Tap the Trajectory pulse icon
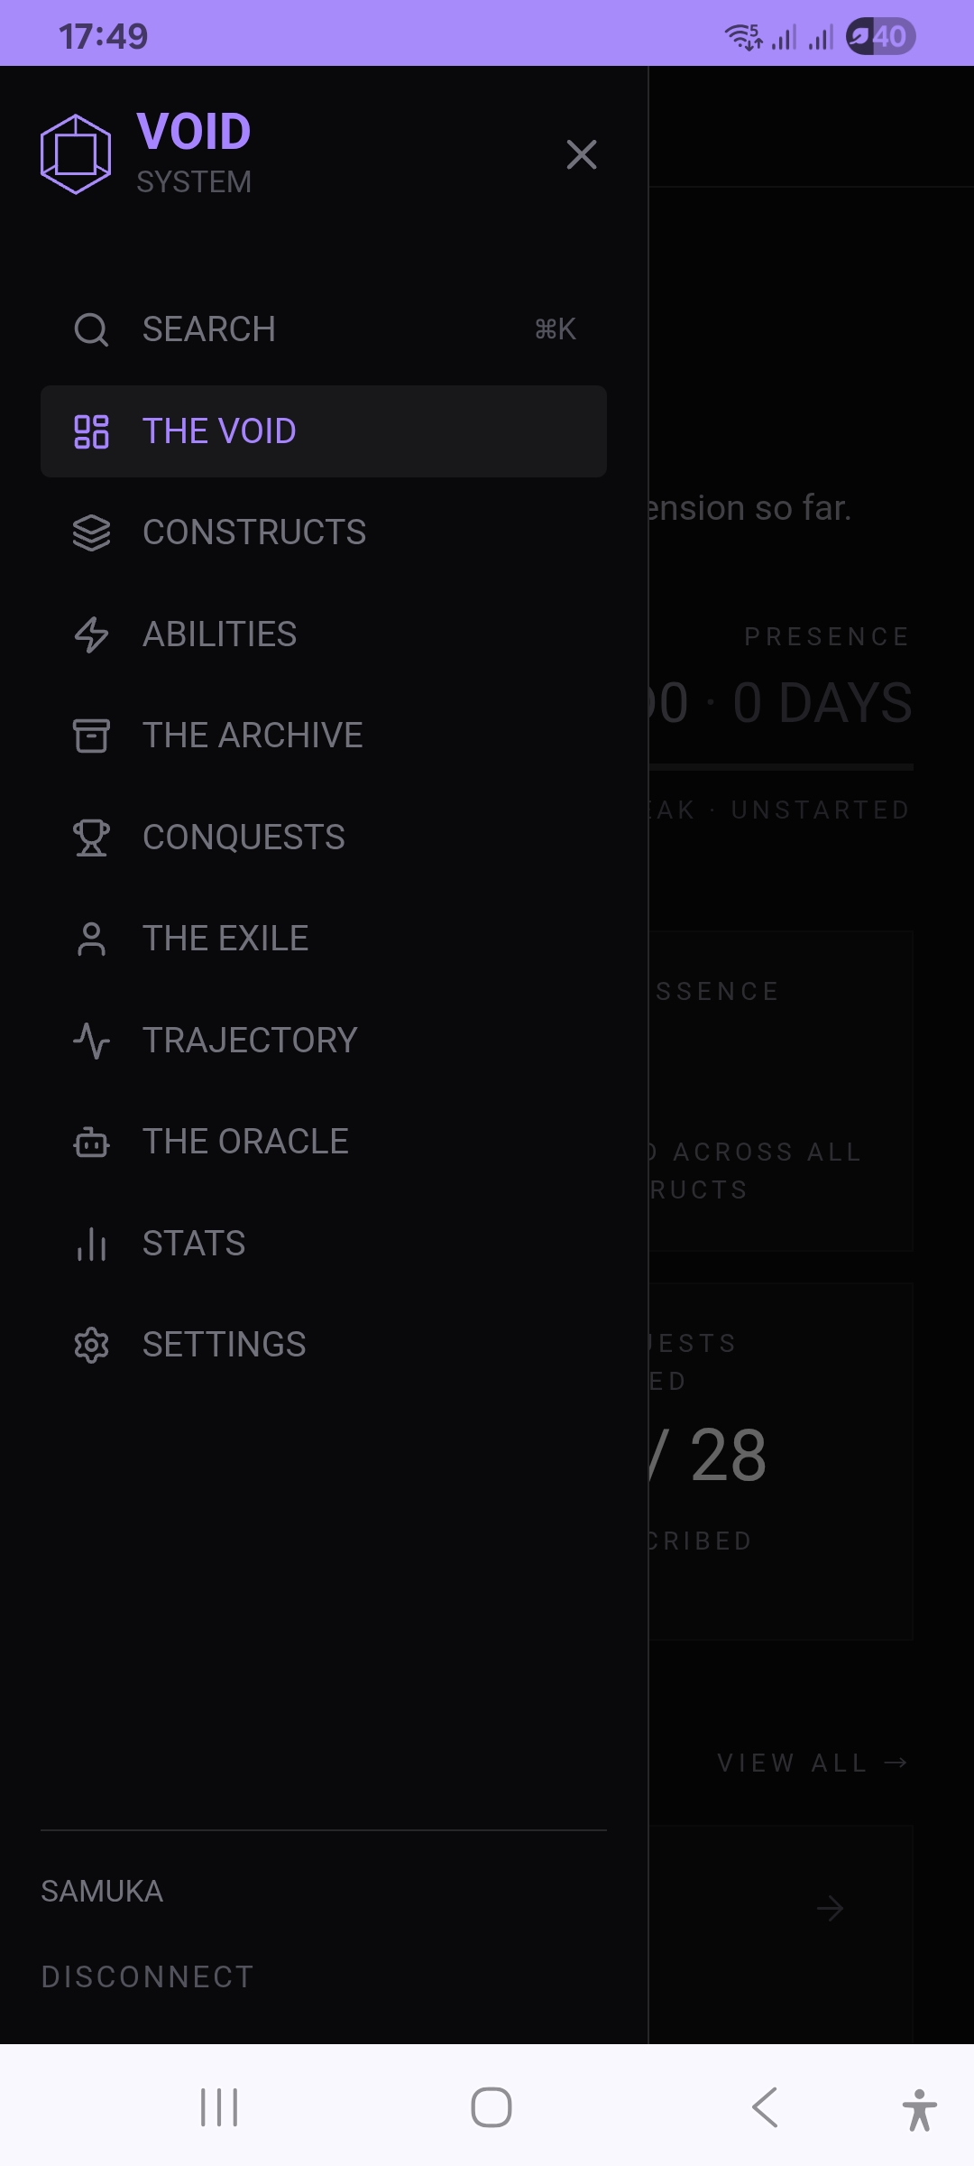The height and width of the screenshot is (2166, 974). pos(91,1041)
